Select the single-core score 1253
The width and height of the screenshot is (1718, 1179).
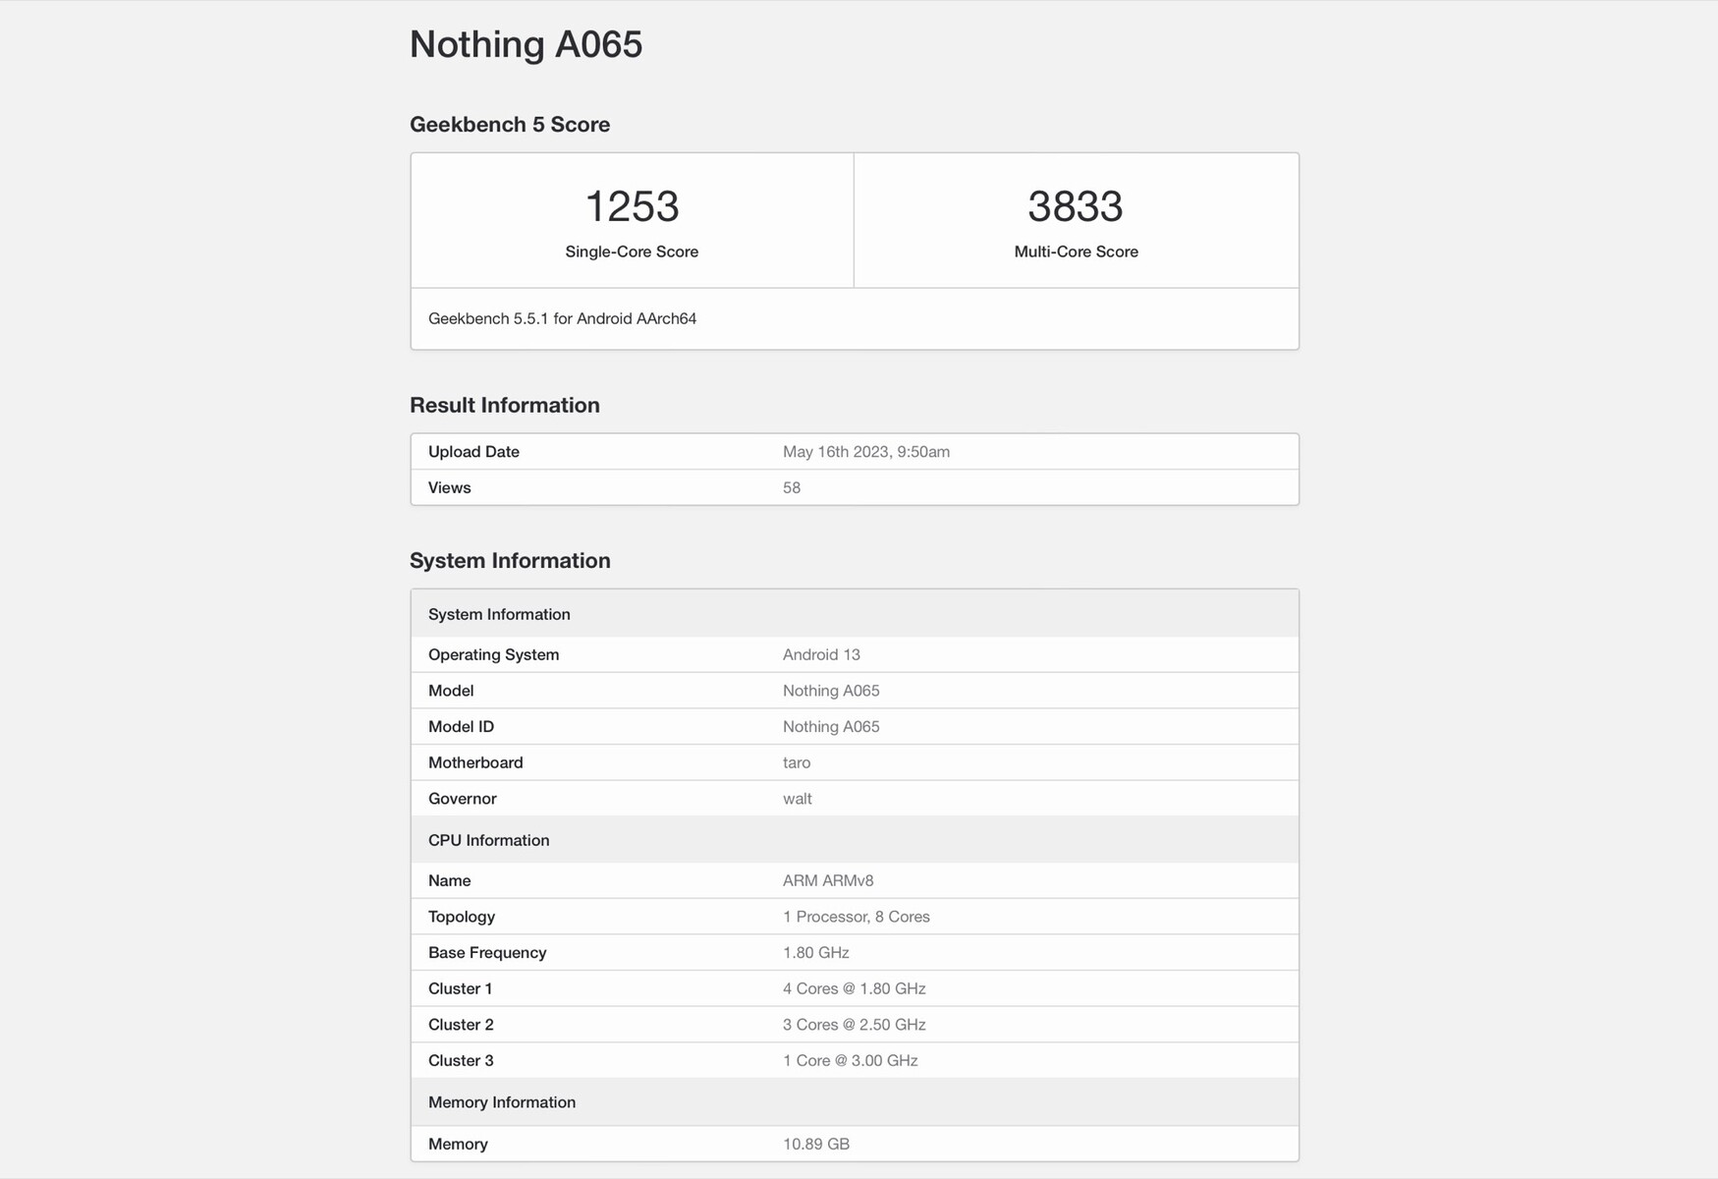632,206
